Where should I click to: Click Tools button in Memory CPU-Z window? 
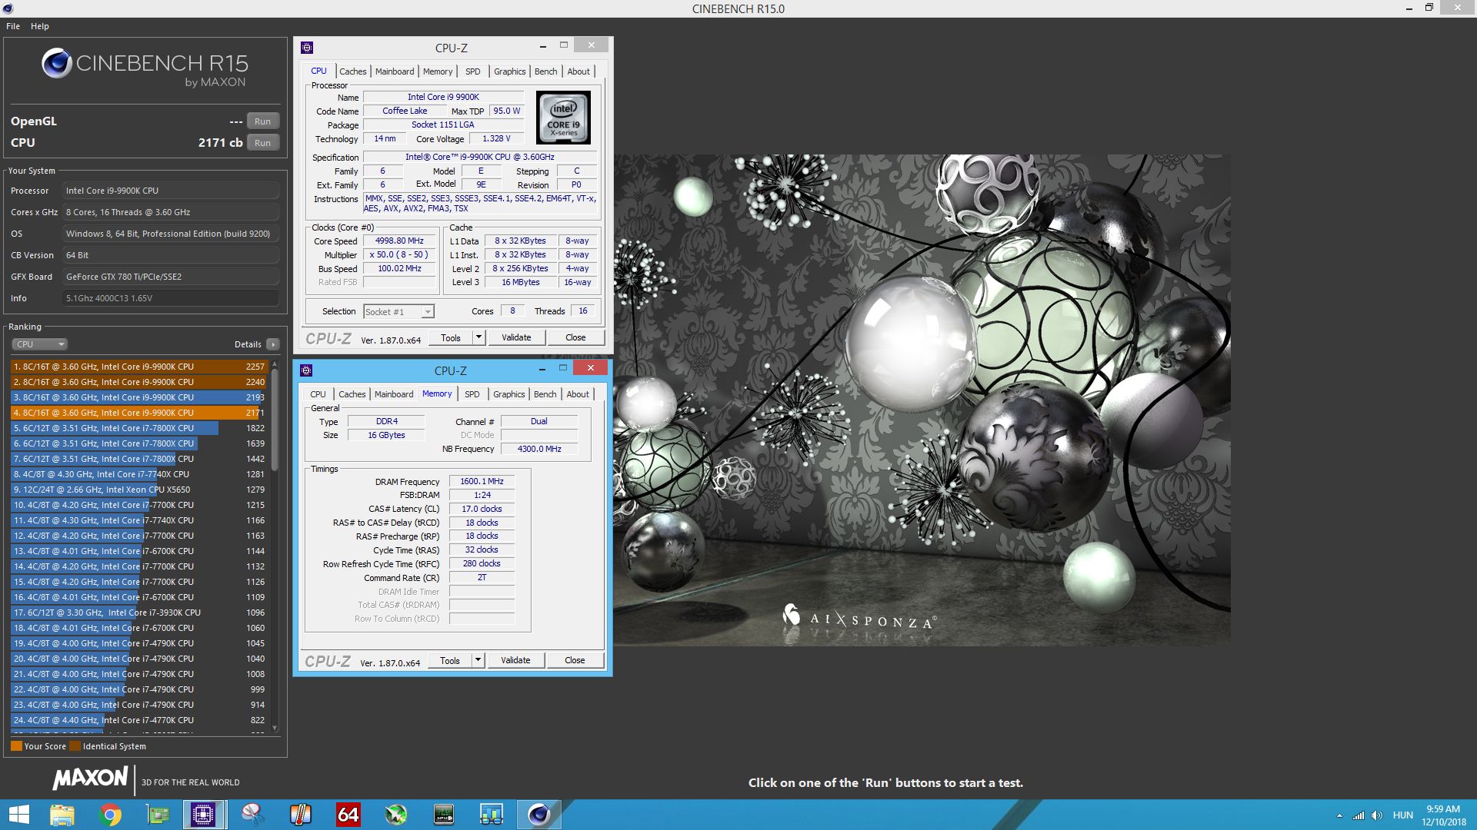click(x=450, y=660)
